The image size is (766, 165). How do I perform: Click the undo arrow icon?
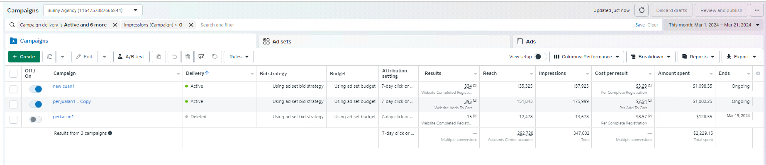click(x=175, y=57)
